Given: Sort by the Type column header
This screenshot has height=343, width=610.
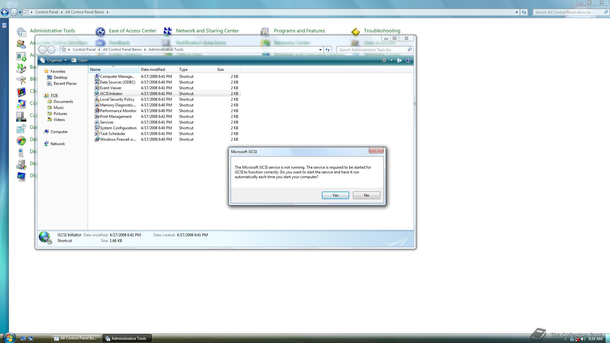Looking at the screenshot, I should (x=196, y=70).
